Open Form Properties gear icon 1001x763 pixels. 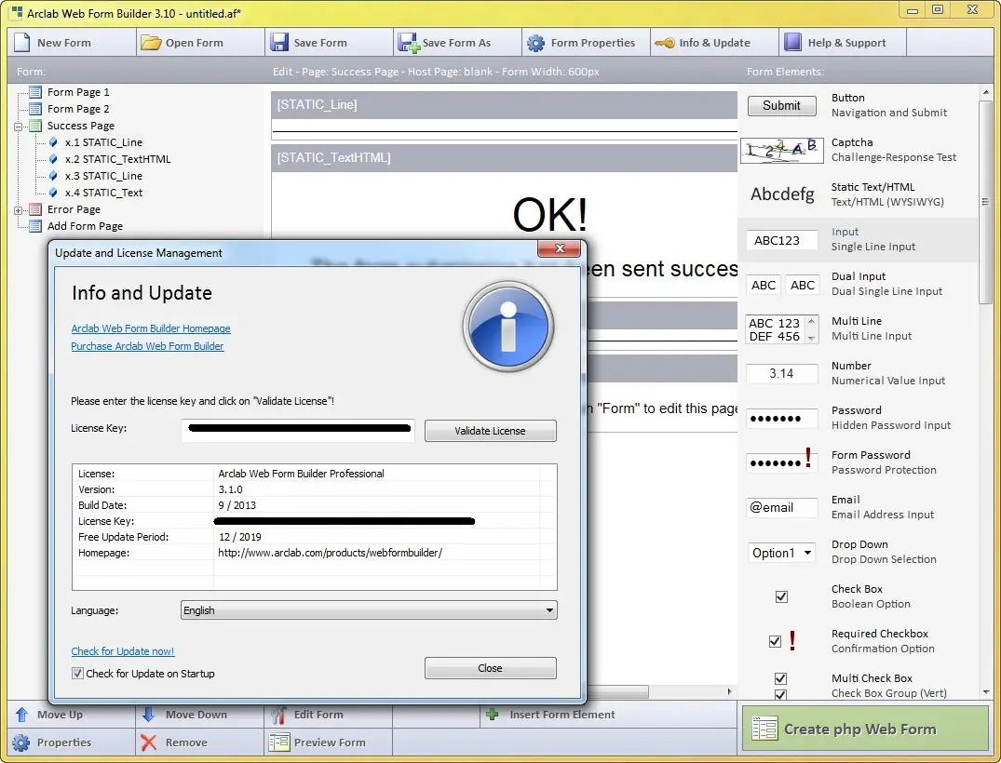535,43
